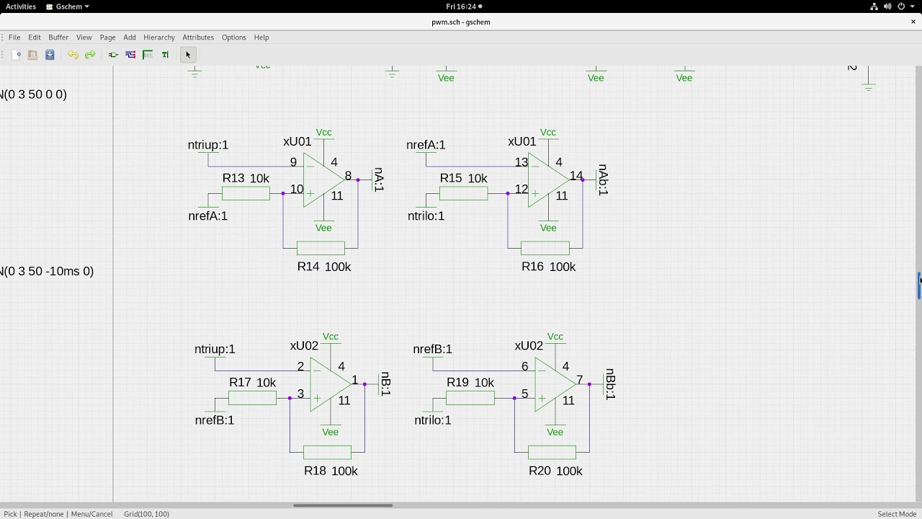
Task: Expand the system menu arrow in top bar
Action: pos(912,6)
